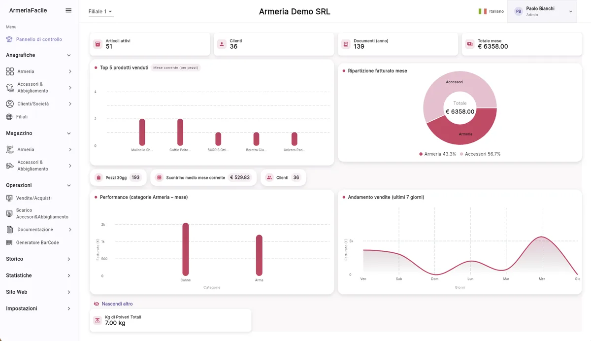
Task: Click the Scontrino medio receipt icon
Action: [x=159, y=177]
